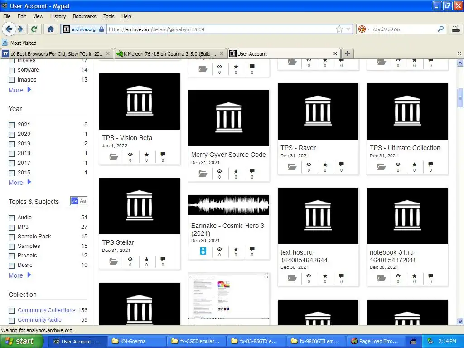Expand More under Topics & Subjects
The height and width of the screenshot is (348, 464).
(x=20, y=275)
